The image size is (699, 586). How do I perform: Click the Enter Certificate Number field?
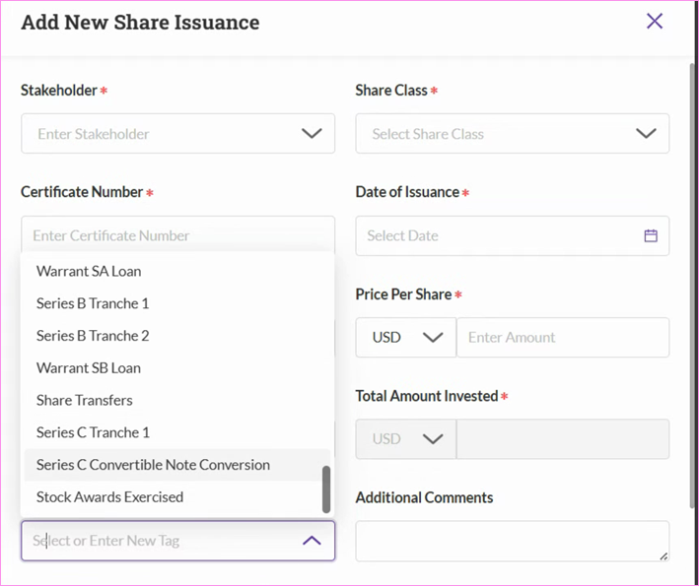point(177,234)
